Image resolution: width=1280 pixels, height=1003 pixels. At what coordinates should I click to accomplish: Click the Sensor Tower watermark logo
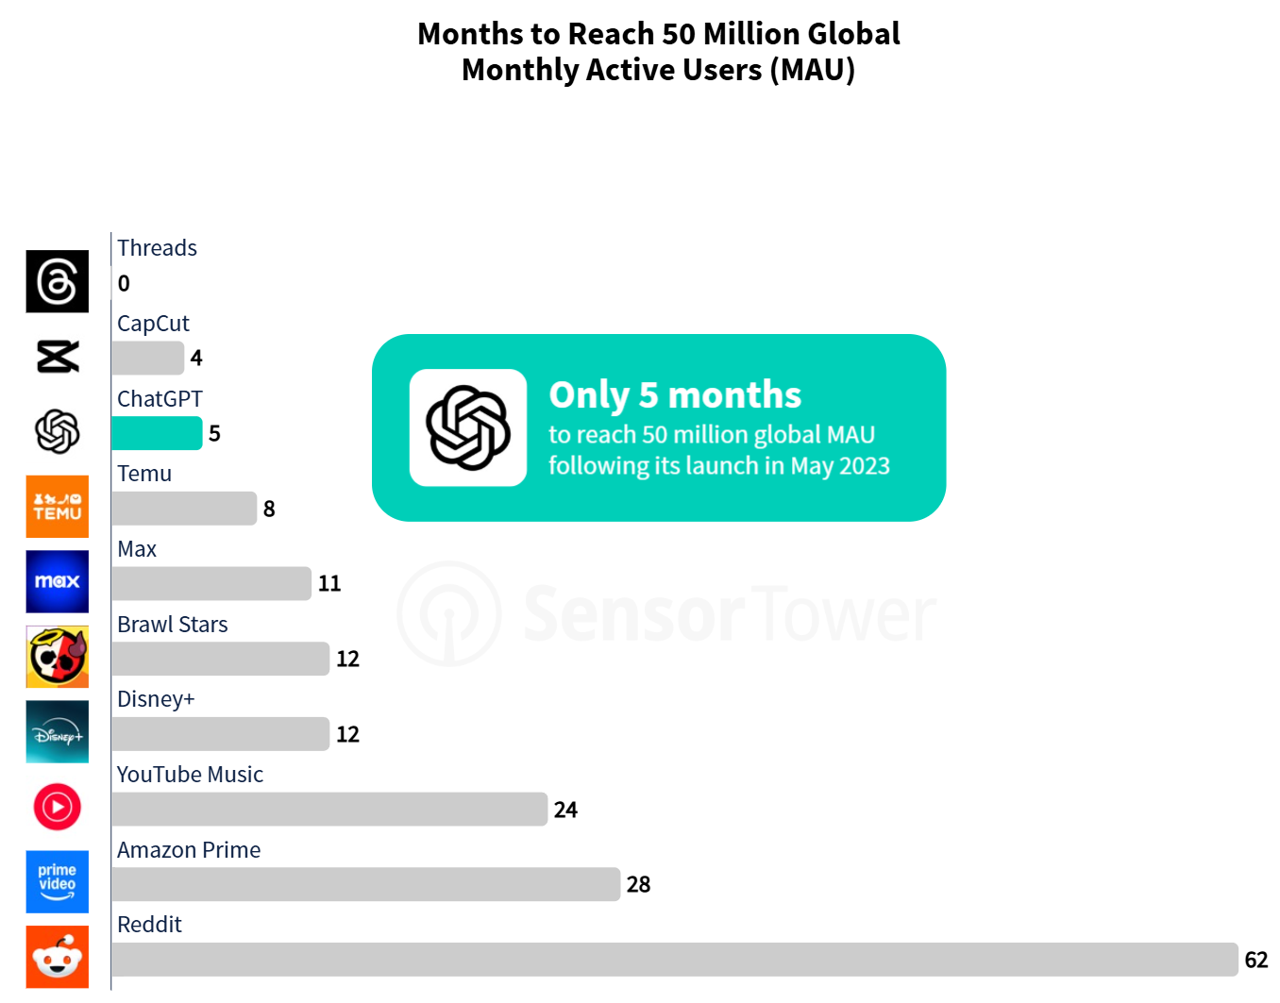(x=666, y=614)
